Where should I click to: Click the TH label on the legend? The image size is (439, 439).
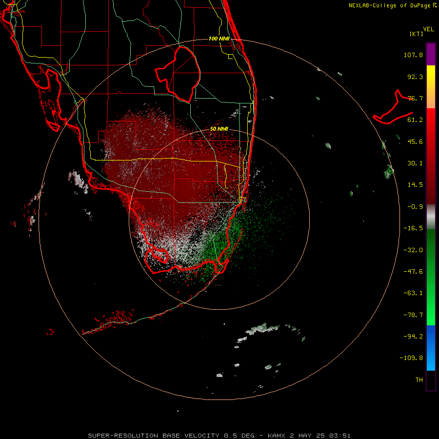pyautogui.click(x=419, y=379)
